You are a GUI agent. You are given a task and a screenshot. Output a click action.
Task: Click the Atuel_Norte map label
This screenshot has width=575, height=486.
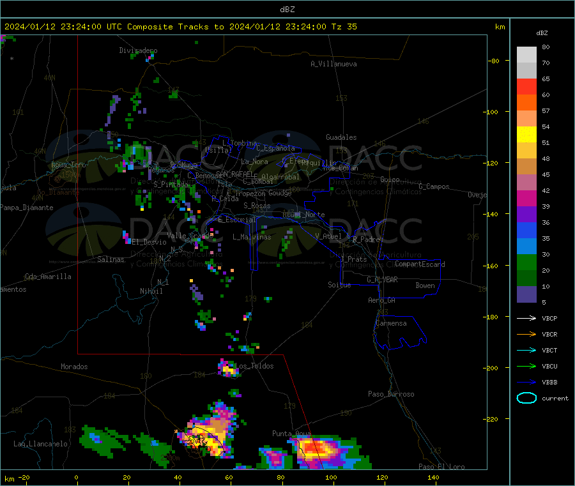pyautogui.click(x=303, y=215)
